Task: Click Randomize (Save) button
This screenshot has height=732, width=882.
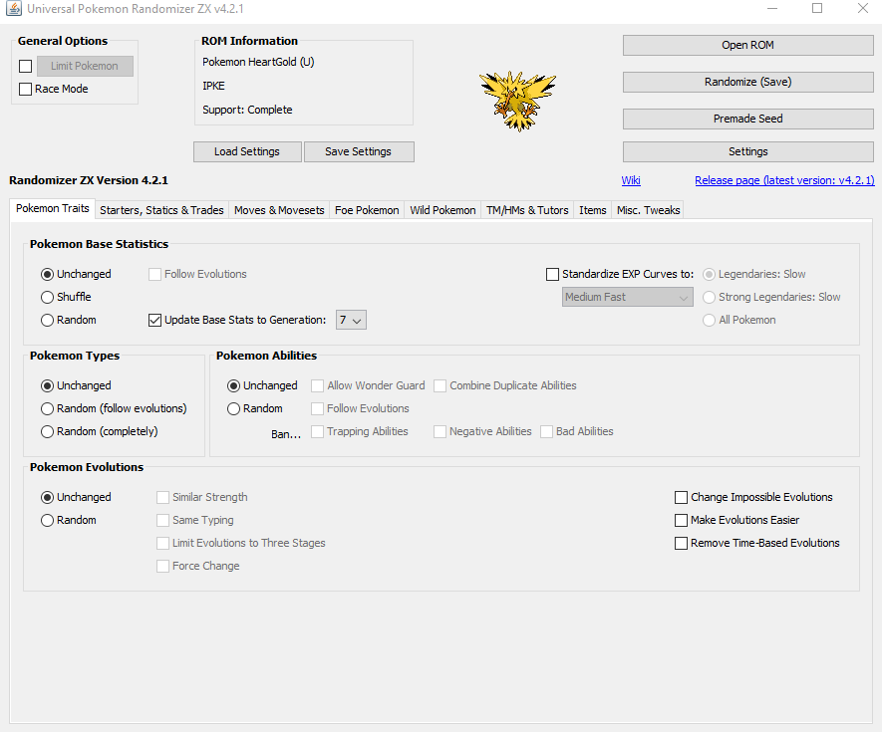Action: pyautogui.click(x=747, y=82)
